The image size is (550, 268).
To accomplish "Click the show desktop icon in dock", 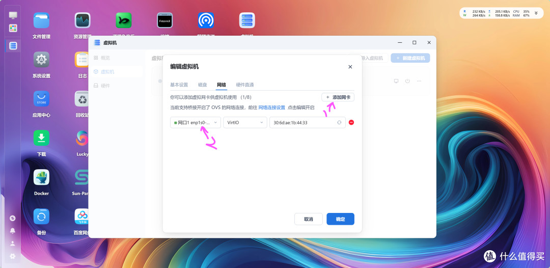I will 13,15.
